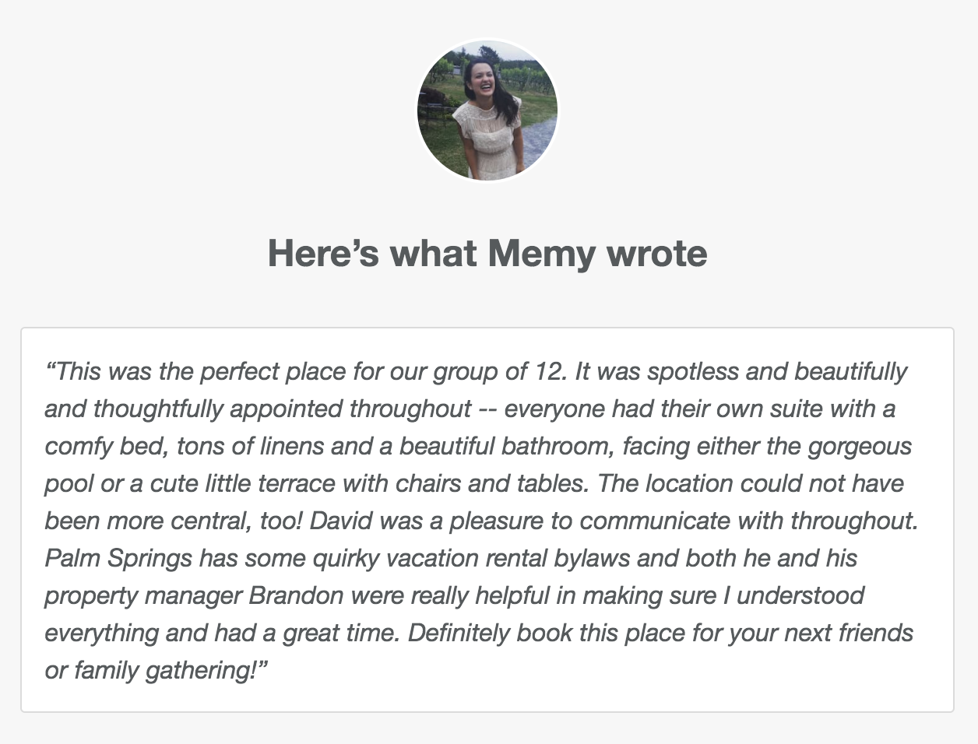Click the "Here's what Memy wrote" heading

[x=487, y=254]
